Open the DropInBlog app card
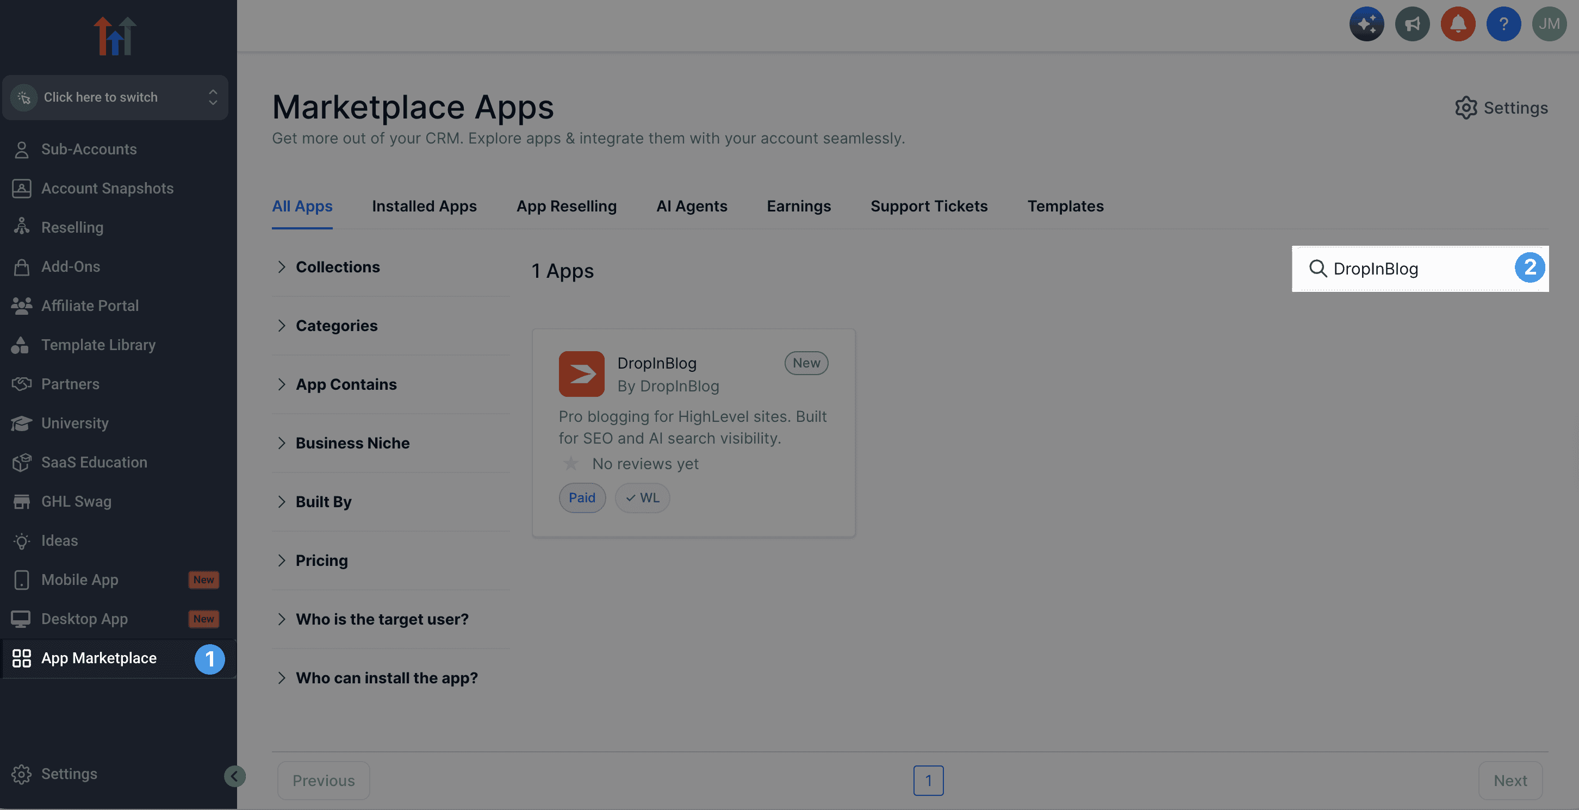The width and height of the screenshot is (1579, 810). coord(693,433)
